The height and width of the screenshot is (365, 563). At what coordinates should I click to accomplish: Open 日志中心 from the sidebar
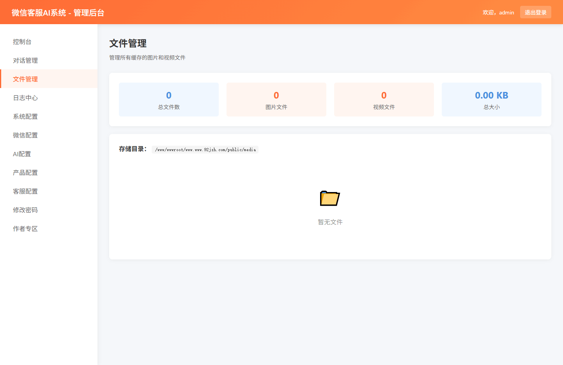pos(25,98)
